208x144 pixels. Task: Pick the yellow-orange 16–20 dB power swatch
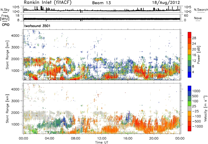(190, 52)
